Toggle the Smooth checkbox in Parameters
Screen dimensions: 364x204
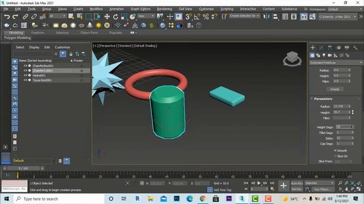tap(335, 151)
